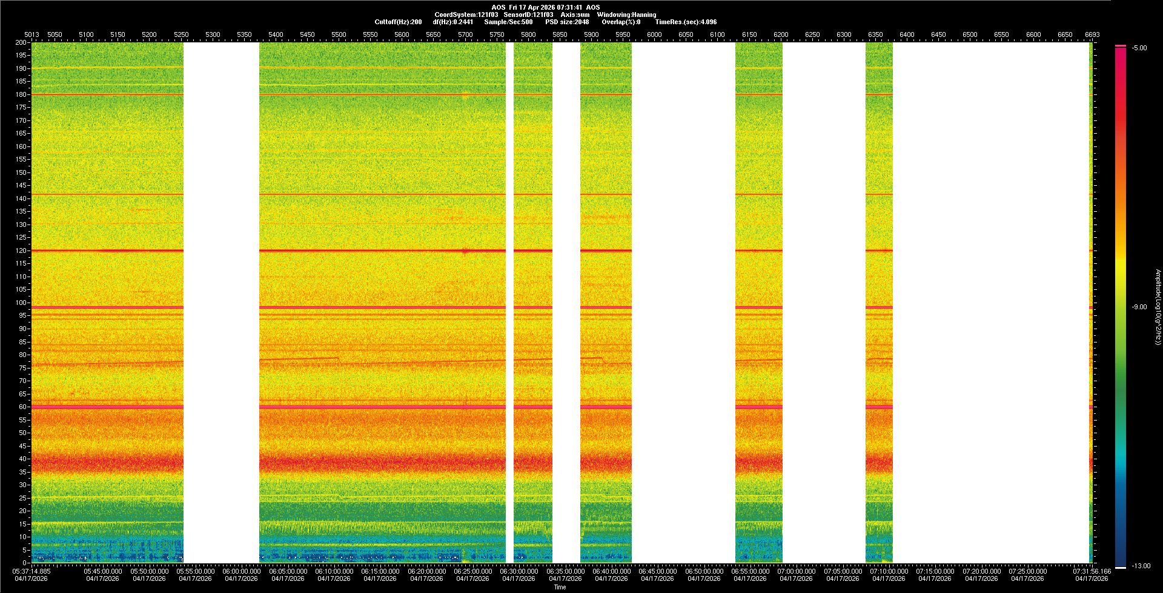Image resolution: width=1163 pixels, height=593 pixels.
Task: Click the Cutoff(Hz):200 header text
Action: pos(398,22)
